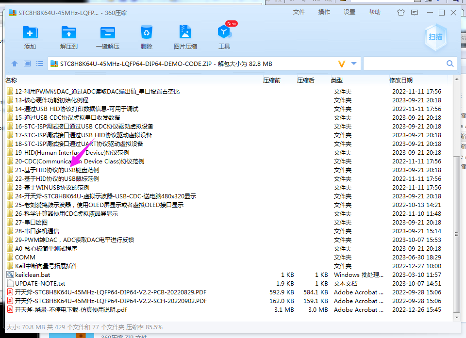Open the 工具 (Tools) icon with New badge

(x=224, y=32)
